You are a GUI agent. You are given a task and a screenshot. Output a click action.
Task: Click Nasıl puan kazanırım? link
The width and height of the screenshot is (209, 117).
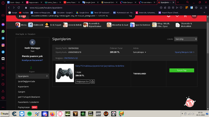pos(32,60)
